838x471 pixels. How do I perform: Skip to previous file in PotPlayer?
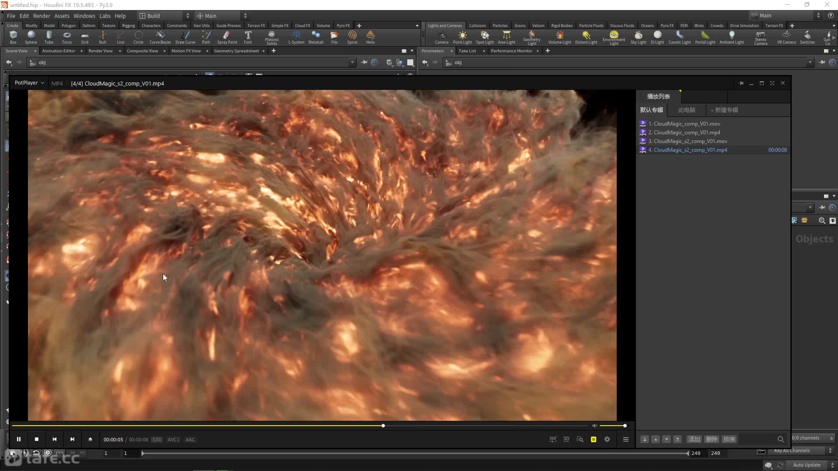click(55, 439)
